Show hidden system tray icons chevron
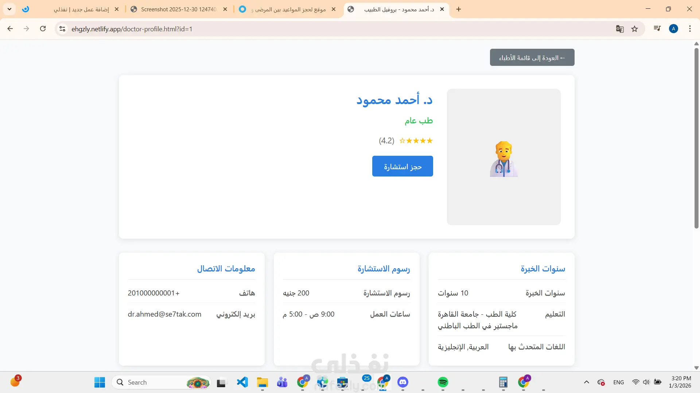The image size is (700, 393). (x=586, y=382)
